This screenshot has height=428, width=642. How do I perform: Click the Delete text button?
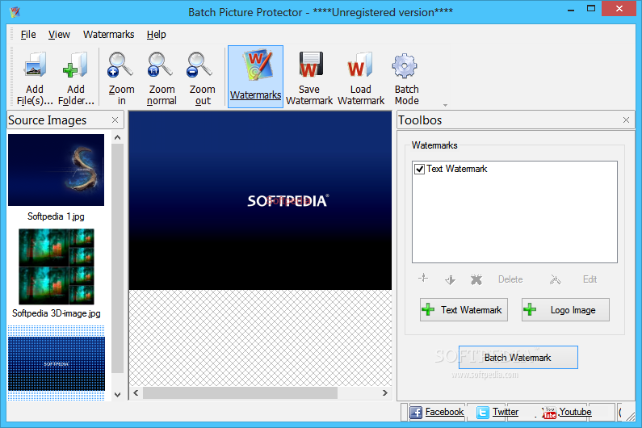tap(510, 279)
